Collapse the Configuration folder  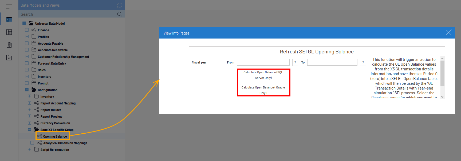coord(27,90)
